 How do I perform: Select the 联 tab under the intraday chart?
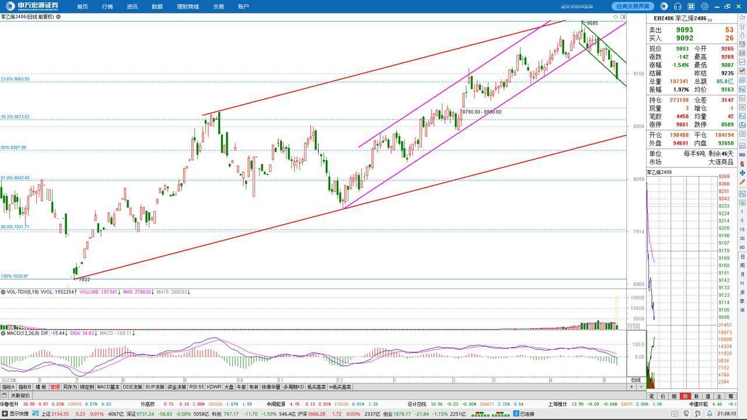[x=697, y=396]
